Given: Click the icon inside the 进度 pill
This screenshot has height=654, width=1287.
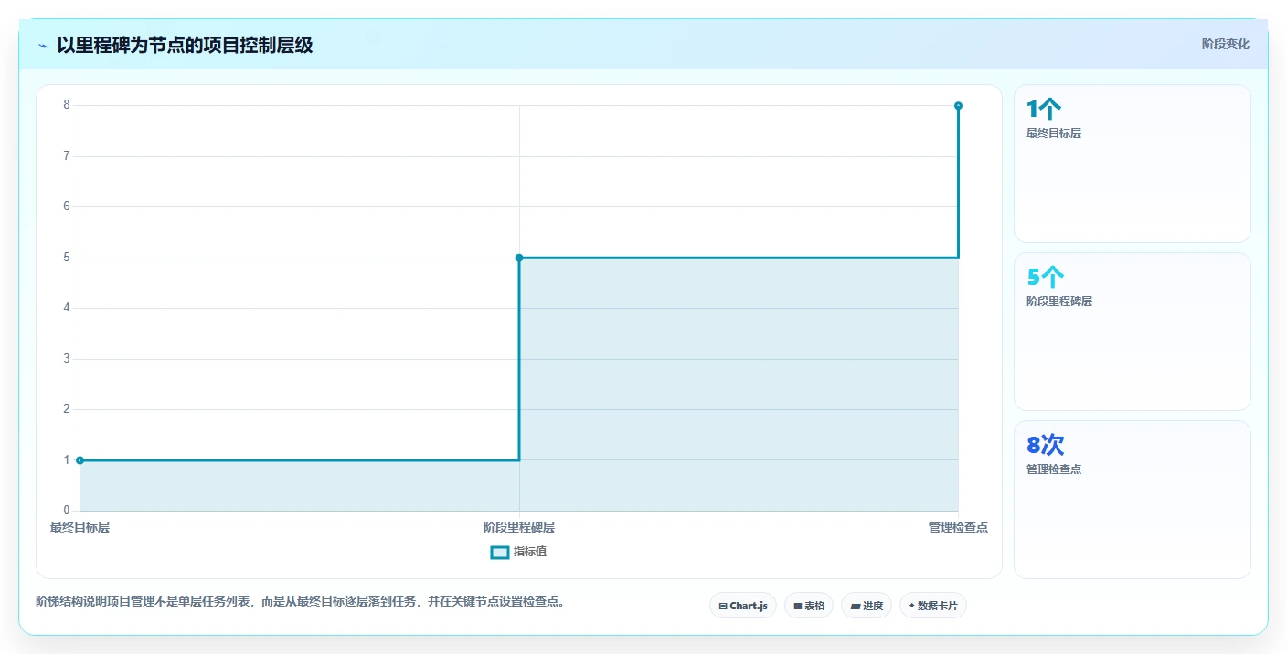Looking at the screenshot, I should [x=855, y=606].
